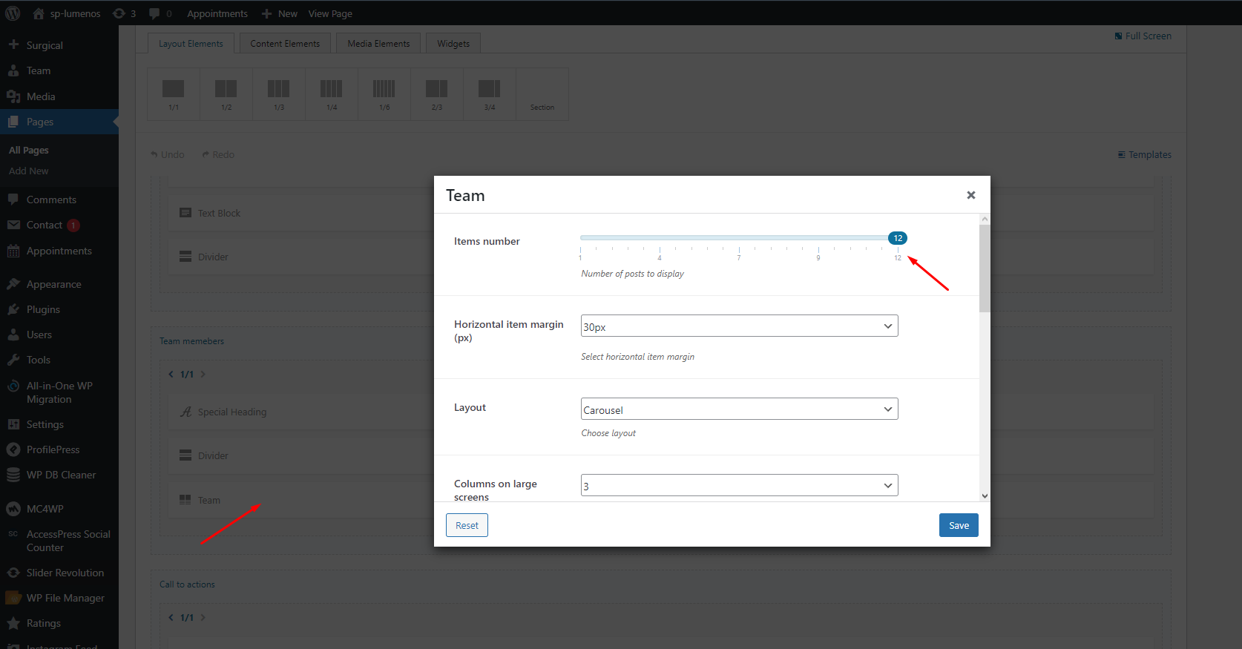Open the updates icon showing 3
1242x649 pixels.
(x=124, y=13)
